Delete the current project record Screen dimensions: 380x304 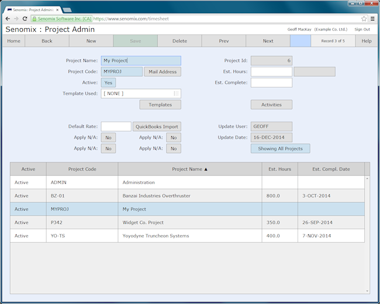click(179, 41)
